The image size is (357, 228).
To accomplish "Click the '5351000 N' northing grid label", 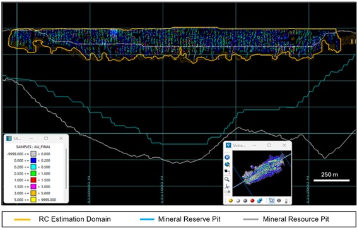I will coord(161,189).
